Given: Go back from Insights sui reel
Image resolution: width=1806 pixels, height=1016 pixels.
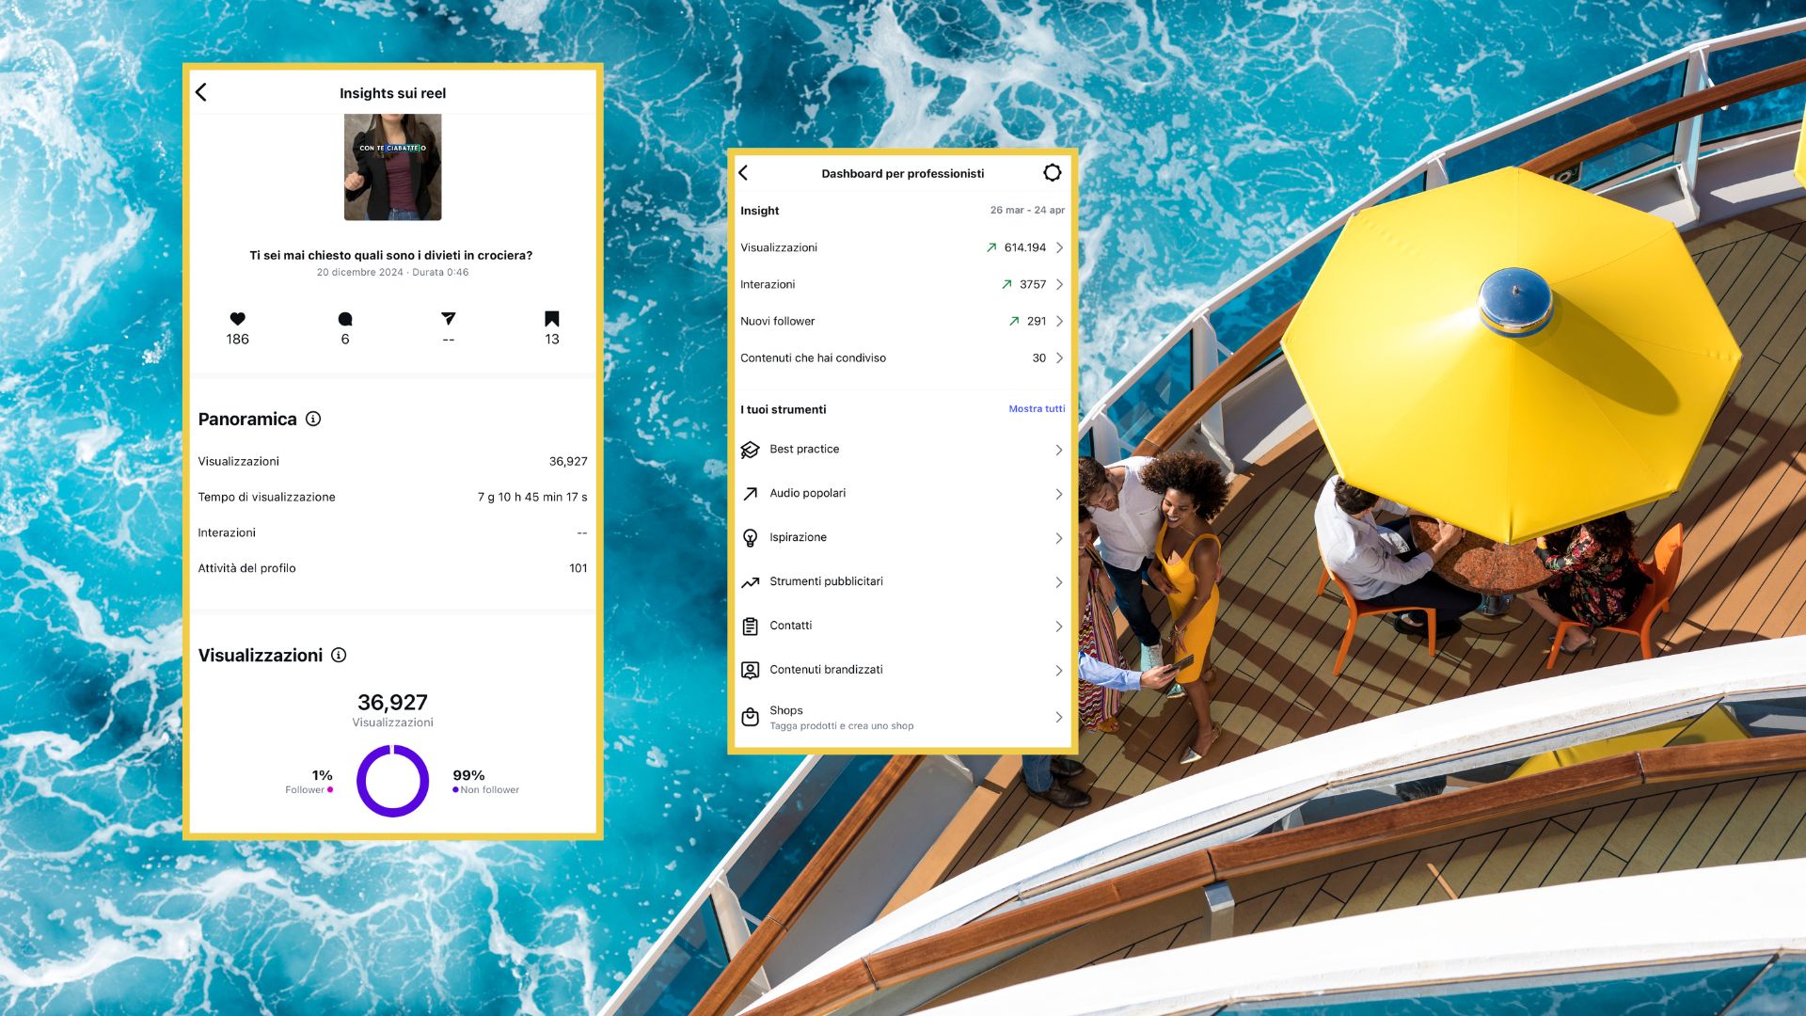Looking at the screenshot, I should (201, 92).
